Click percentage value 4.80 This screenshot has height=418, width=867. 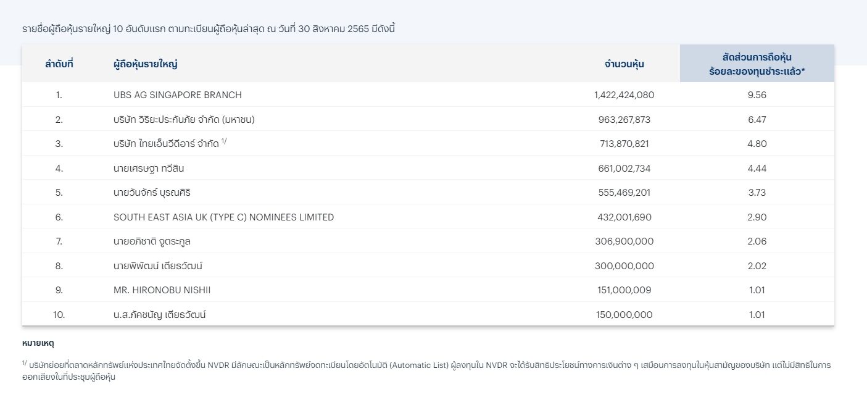pyautogui.click(x=757, y=144)
